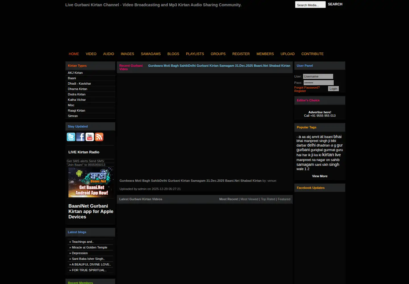409x284 pixels.
Task: Open the Facebook social icon
Action: tap(80, 137)
